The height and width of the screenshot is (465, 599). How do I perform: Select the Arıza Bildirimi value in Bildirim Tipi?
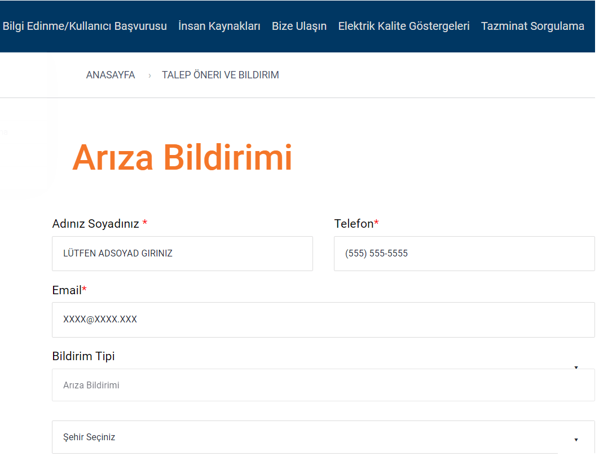(90, 385)
